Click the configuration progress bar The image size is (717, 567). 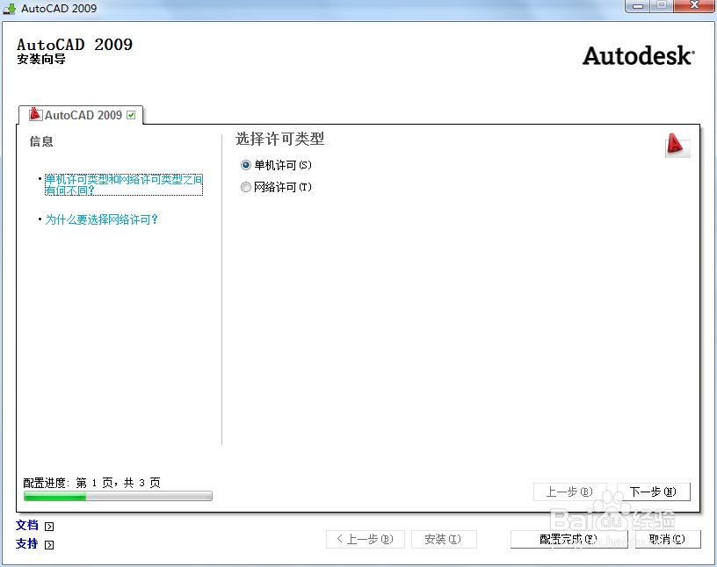click(118, 496)
